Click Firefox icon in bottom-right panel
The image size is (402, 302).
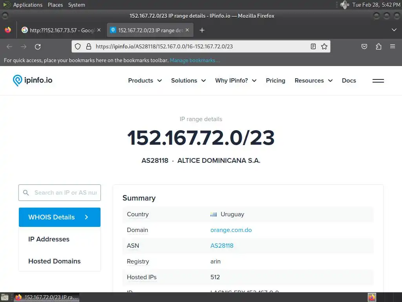pos(372,297)
